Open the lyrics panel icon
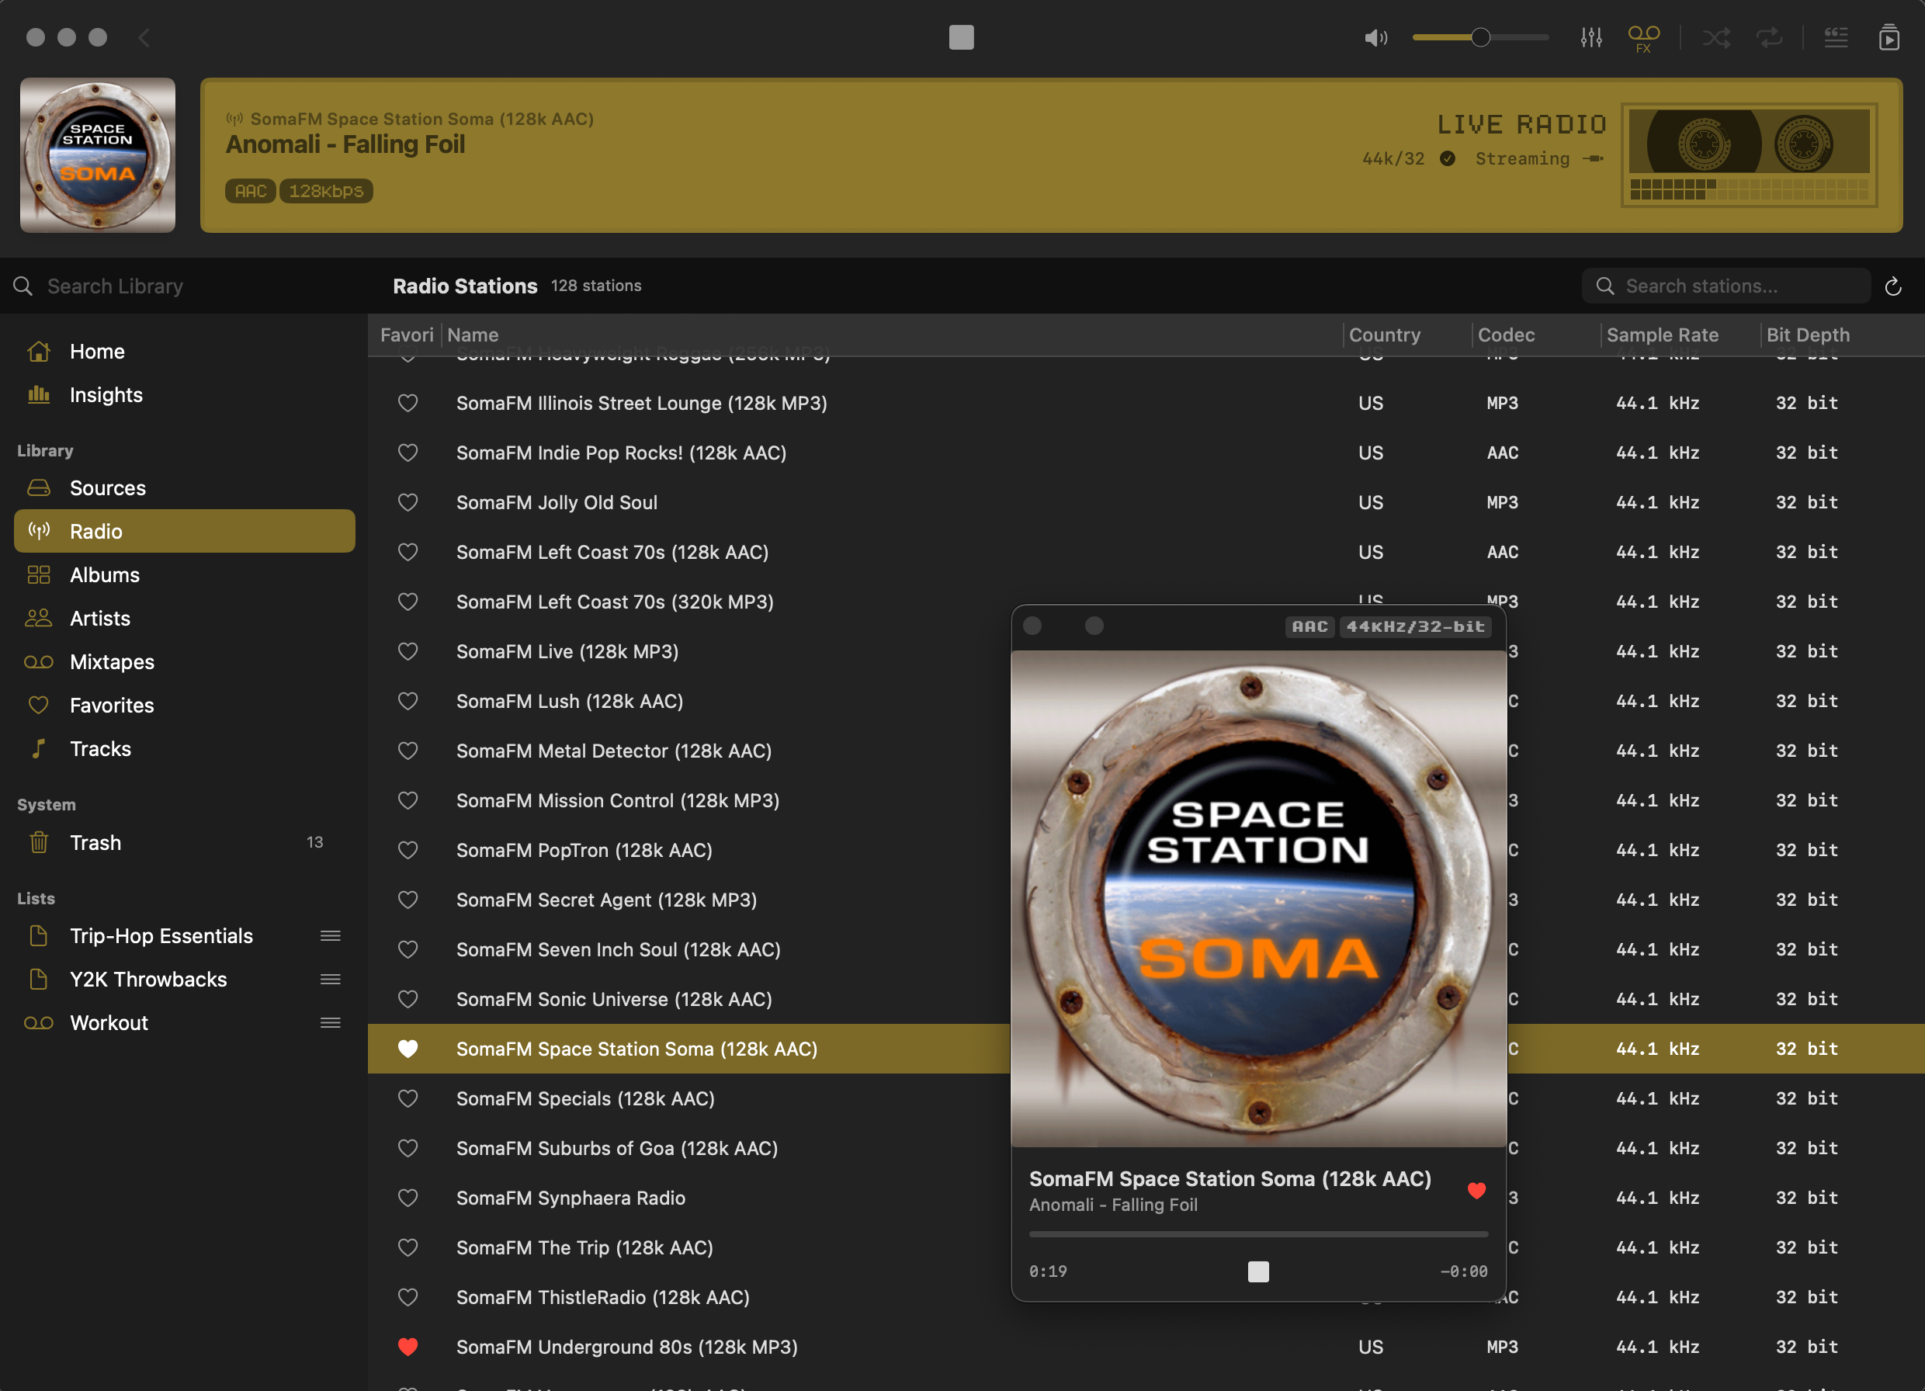 (1836, 37)
